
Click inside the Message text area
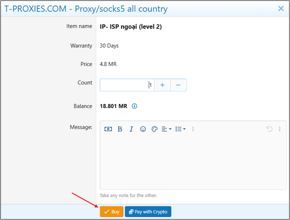pos(193,162)
